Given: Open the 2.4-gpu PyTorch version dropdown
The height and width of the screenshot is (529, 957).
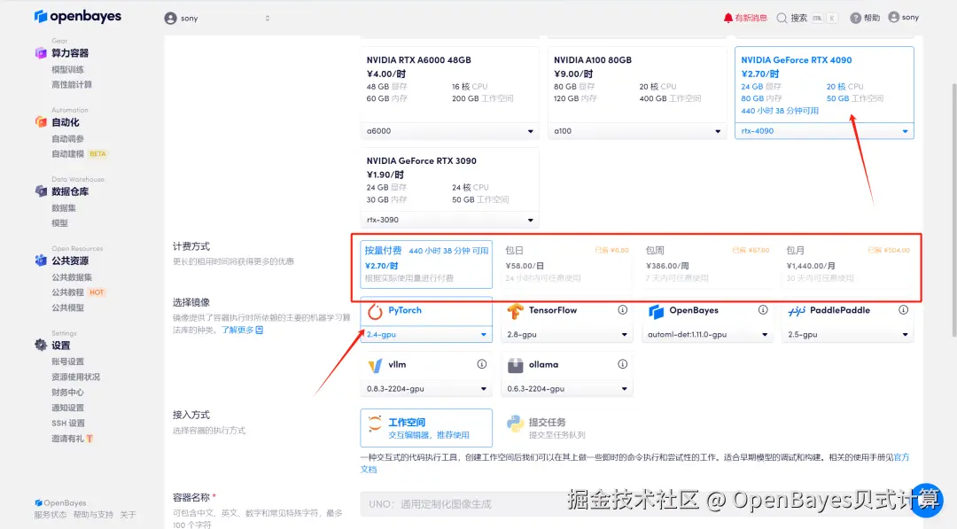Looking at the screenshot, I should pos(426,334).
